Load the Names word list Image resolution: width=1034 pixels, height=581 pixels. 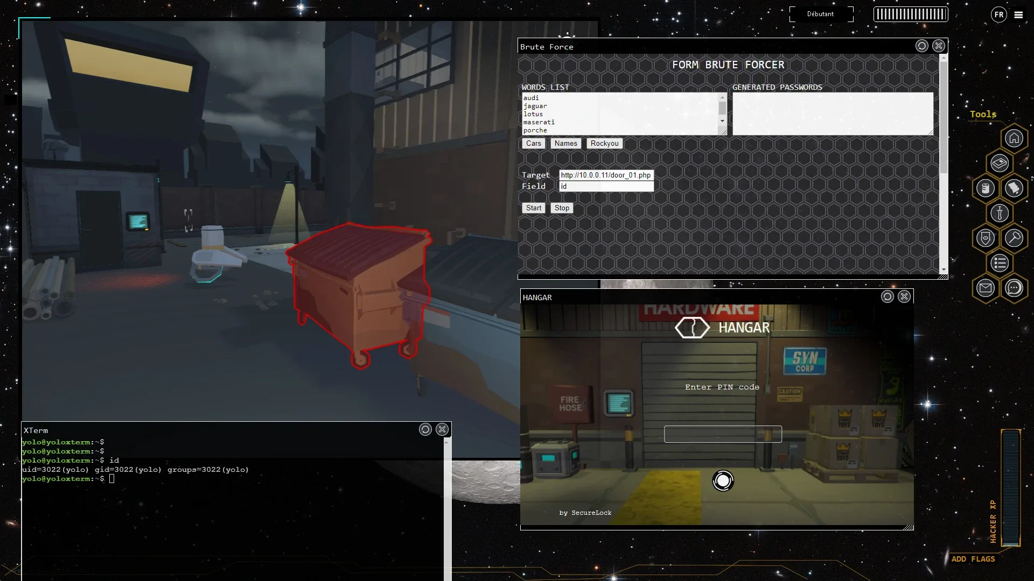565,143
